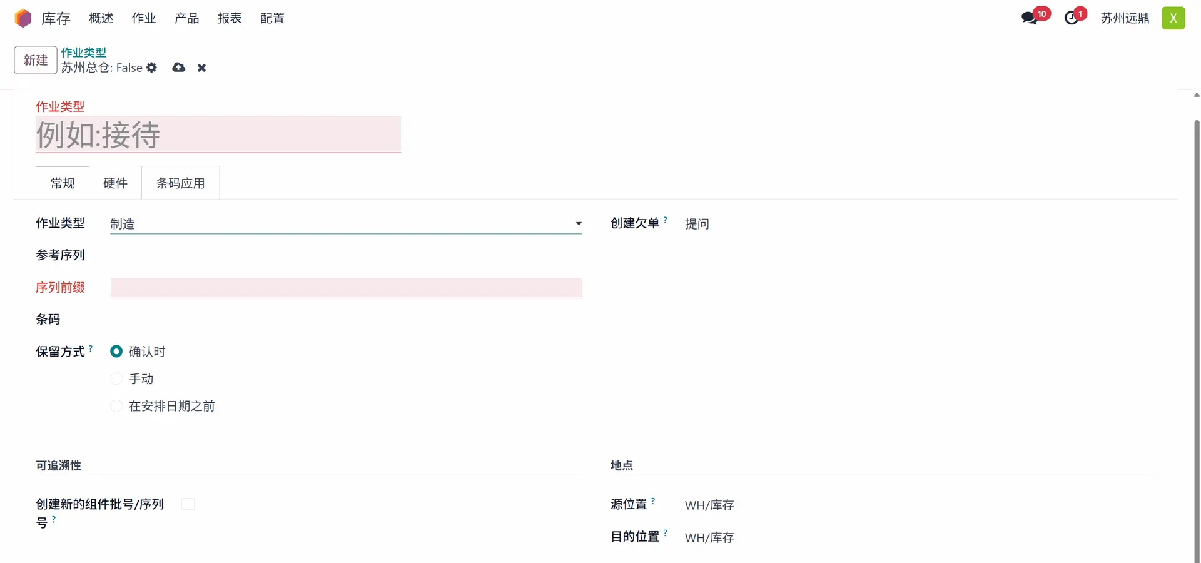Go to 作业类型 breadcrumb link
Viewport: 1201px width, 563px height.
click(83, 53)
